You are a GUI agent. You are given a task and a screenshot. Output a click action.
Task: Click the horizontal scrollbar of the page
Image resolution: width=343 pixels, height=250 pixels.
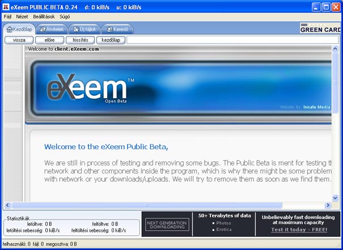click(x=146, y=205)
